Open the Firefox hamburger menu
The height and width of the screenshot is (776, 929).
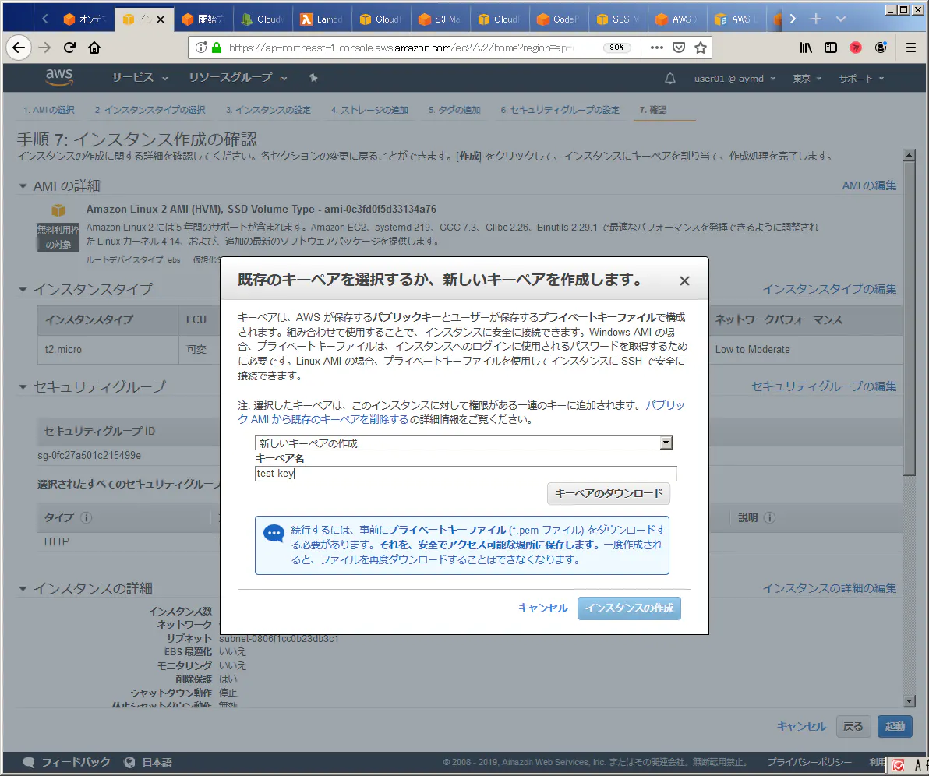tap(911, 48)
